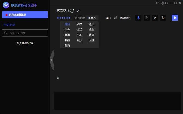Open the text layout alignment button

tap(147, 18)
